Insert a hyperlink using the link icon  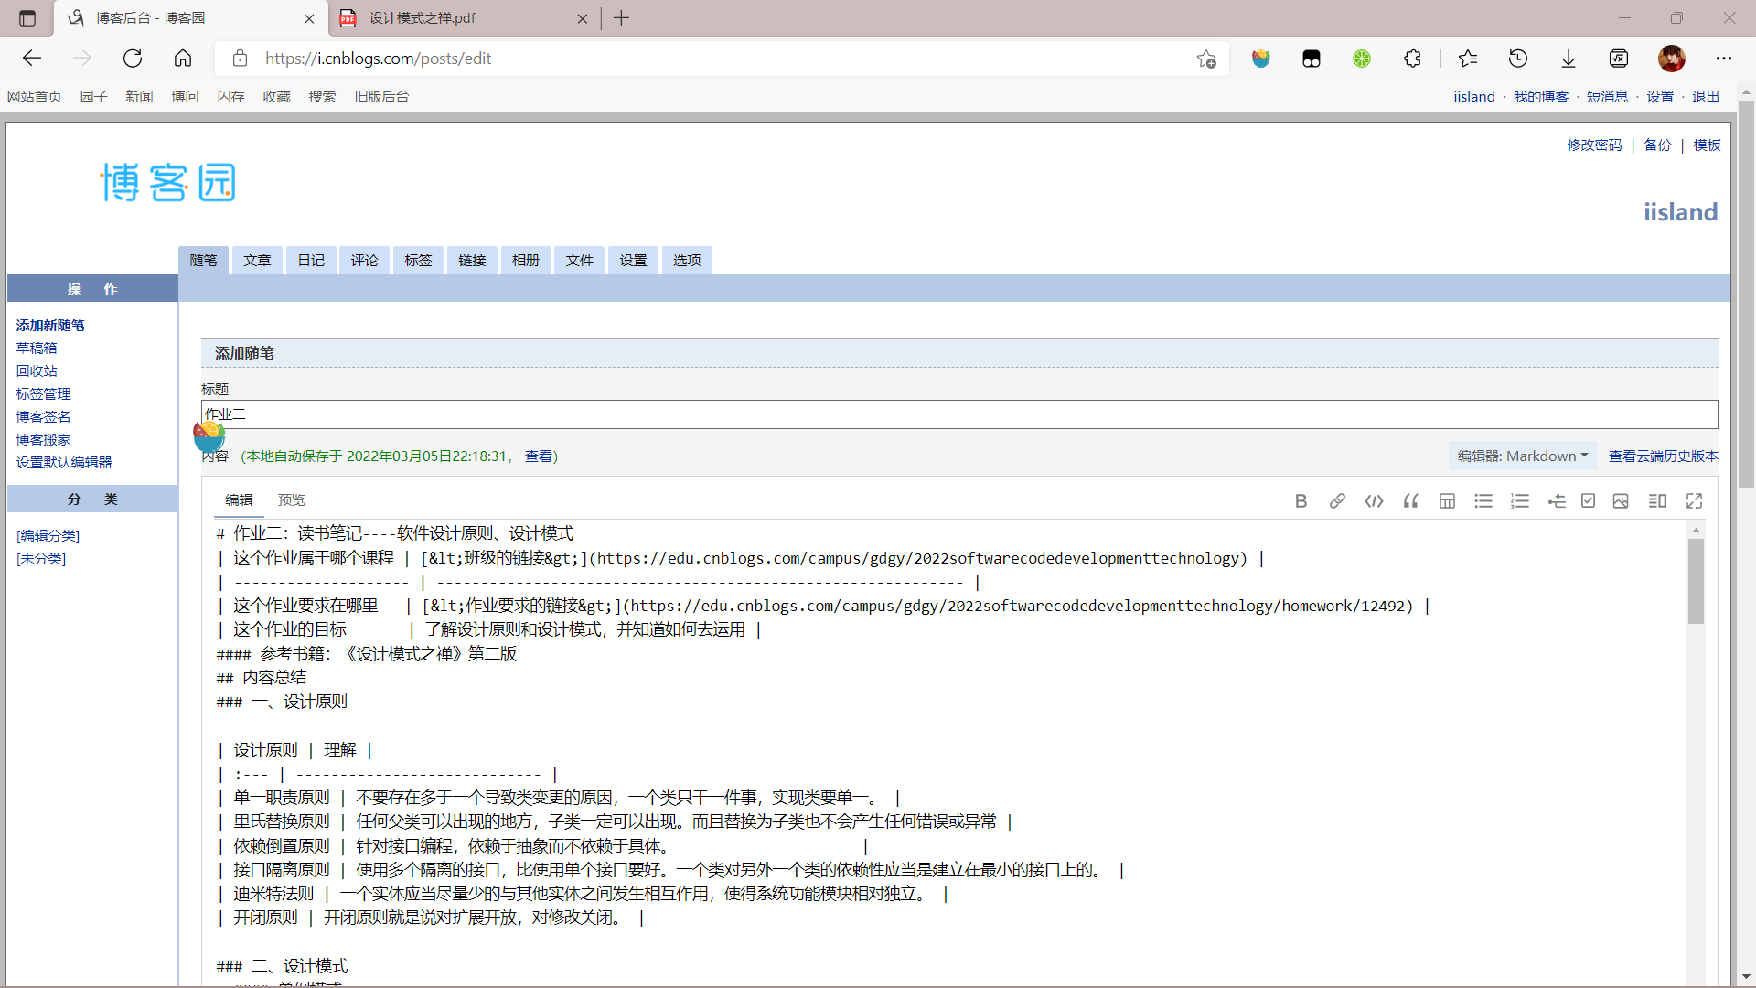coord(1337,501)
